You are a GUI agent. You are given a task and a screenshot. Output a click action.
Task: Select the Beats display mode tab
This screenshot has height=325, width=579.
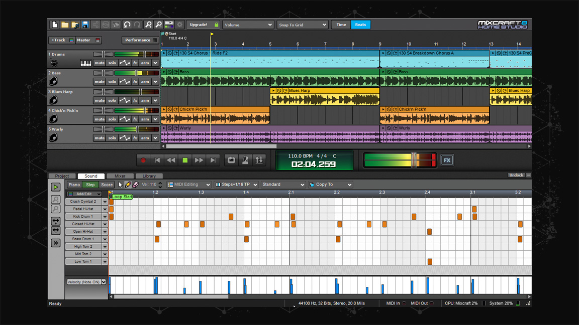click(x=360, y=24)
